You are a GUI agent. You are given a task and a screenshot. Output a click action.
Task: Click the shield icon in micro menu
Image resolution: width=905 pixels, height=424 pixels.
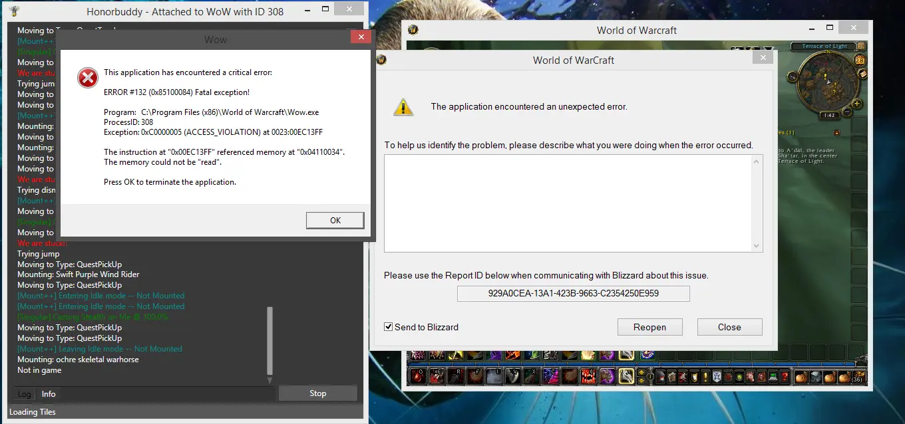click(694, 377)
